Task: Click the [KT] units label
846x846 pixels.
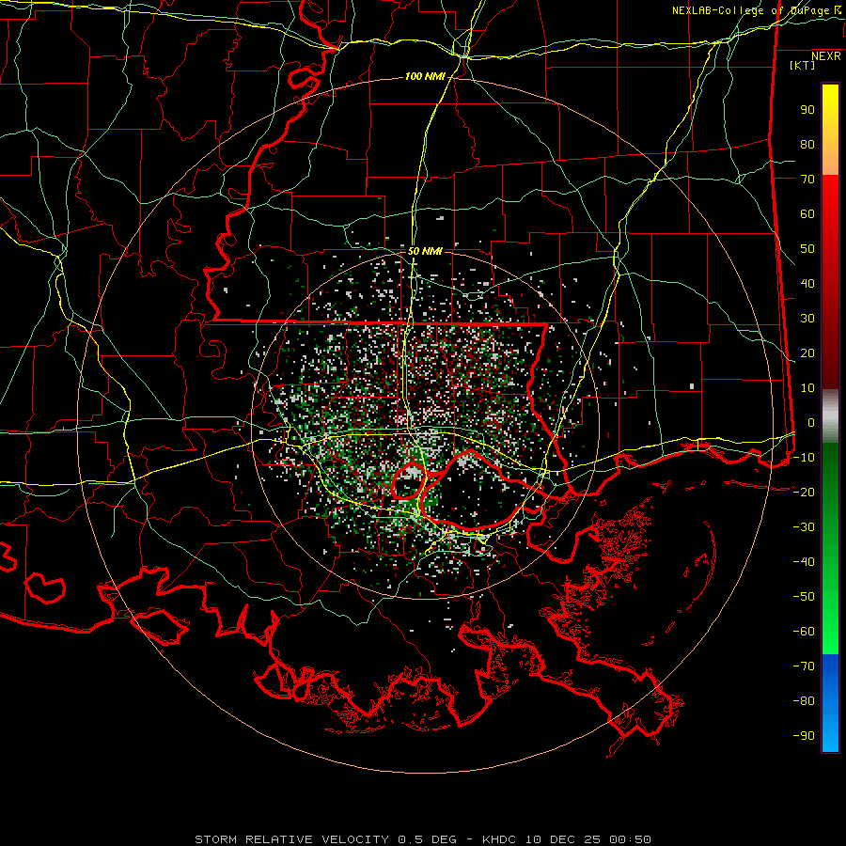Action: coord(803,65)
